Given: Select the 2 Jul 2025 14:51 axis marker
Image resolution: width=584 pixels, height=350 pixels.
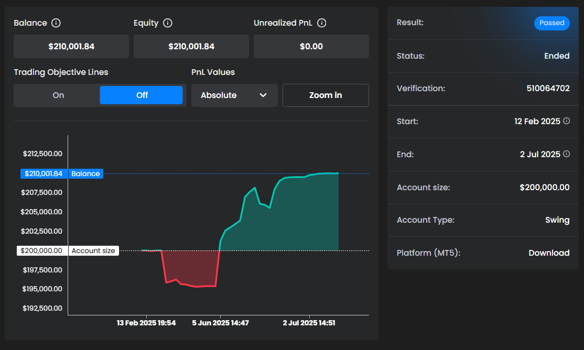Looking at the screenshot, I should (x=309, y=323).
